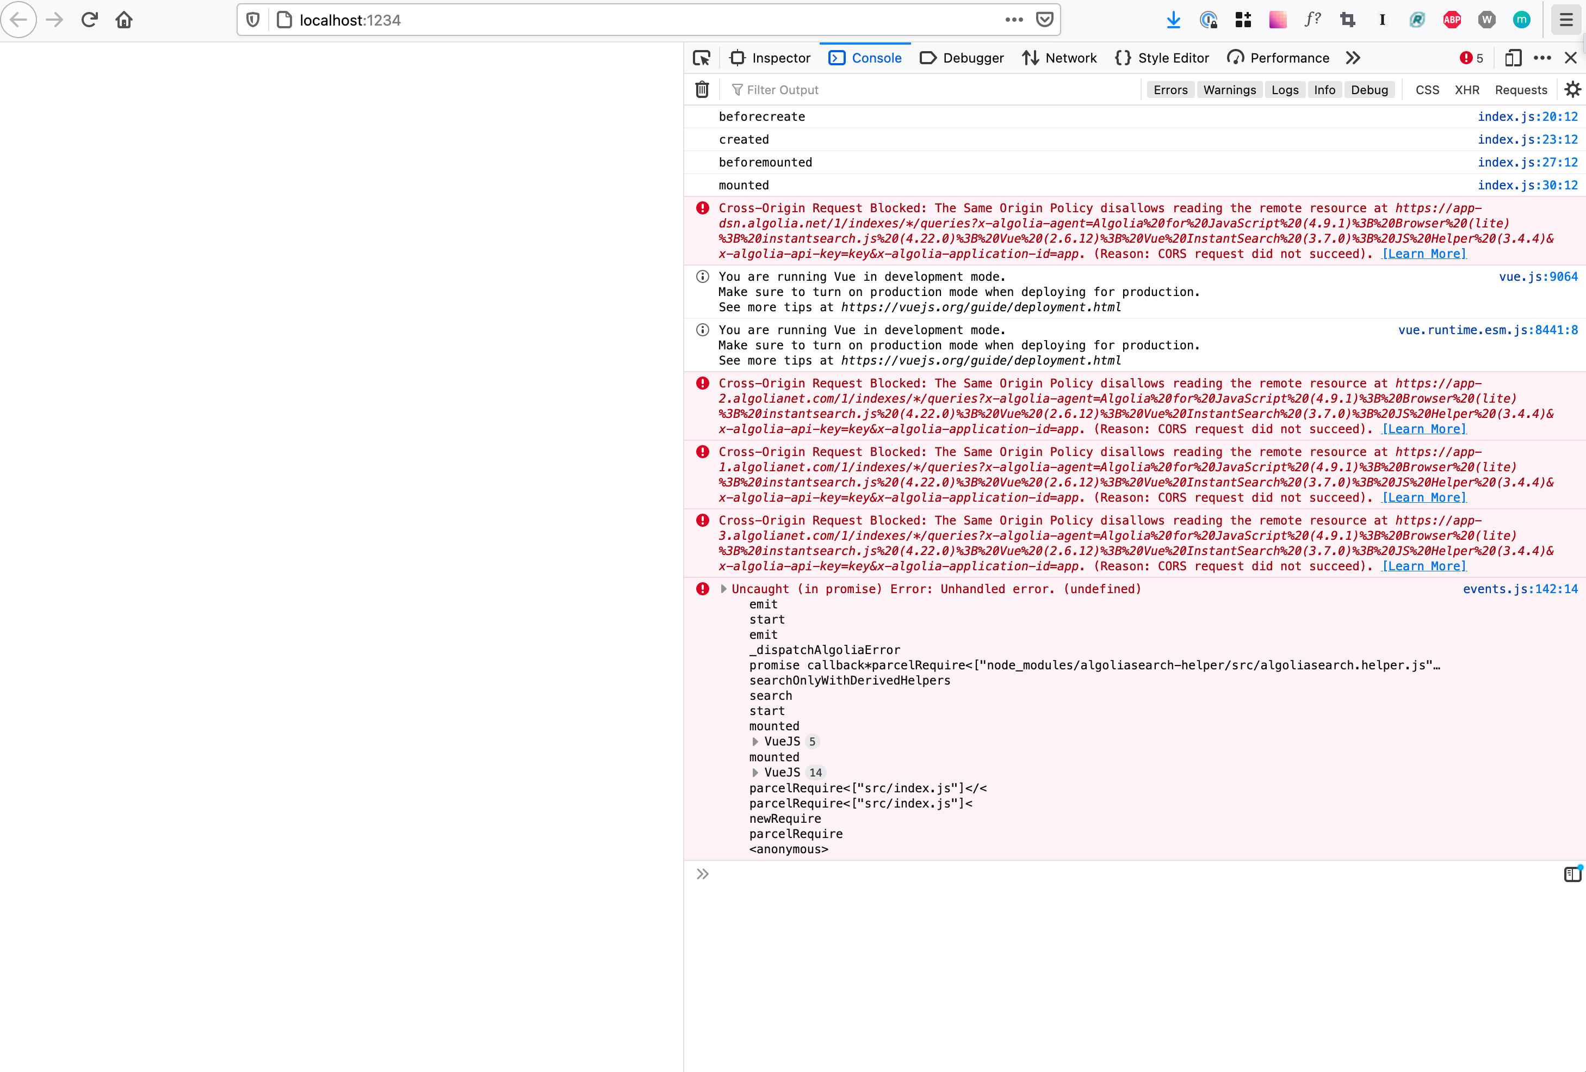This screenshot has width=1586, height=1072.
Task: Toggle responsive design mode icon
Action: pyautogui.click(x=1513, y=58)
